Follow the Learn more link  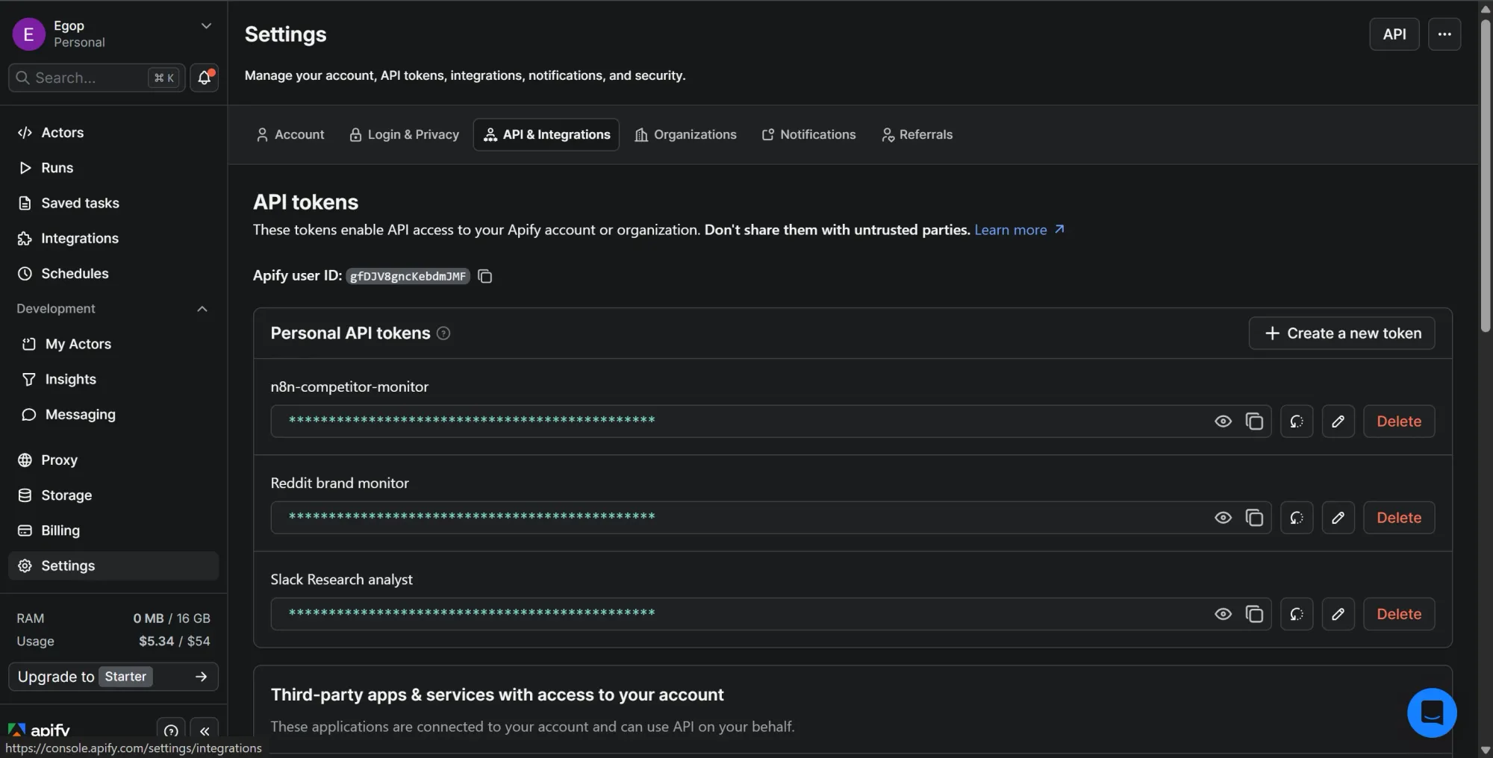(x=1019, y=230)
